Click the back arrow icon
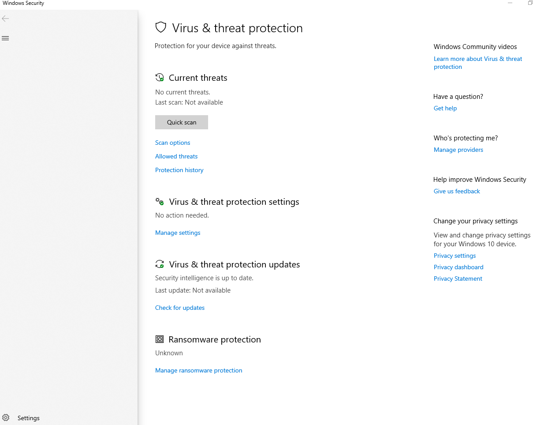Viewport: 533px width, 425px height. click(5, 19)
